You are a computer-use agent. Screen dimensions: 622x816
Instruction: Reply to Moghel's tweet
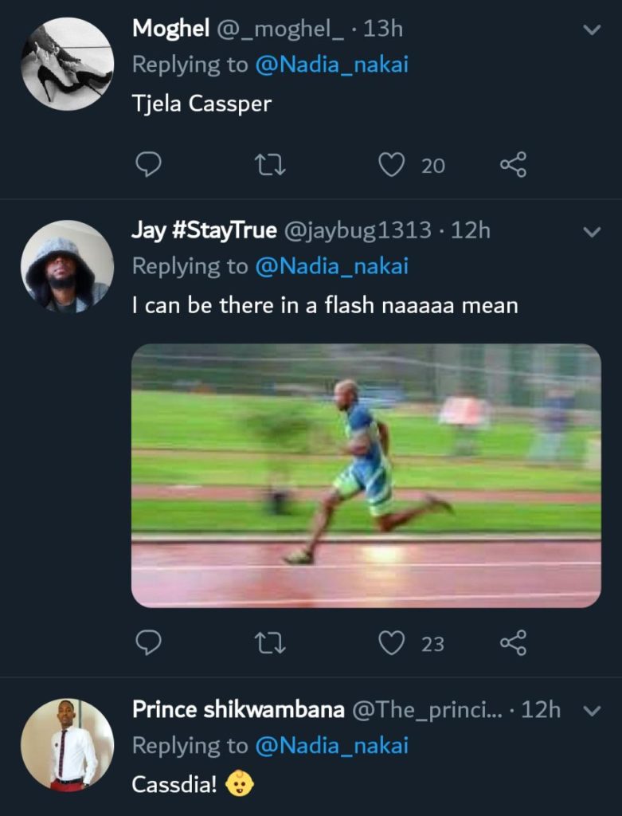pyautogui.click(x=148, y=165)
